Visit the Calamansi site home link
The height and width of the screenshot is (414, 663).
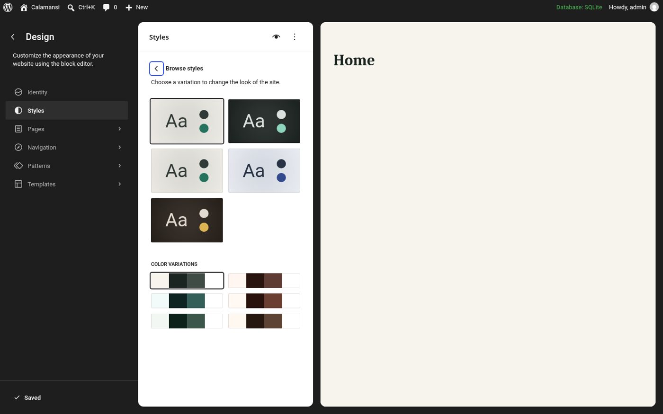[x=40, y=7]
